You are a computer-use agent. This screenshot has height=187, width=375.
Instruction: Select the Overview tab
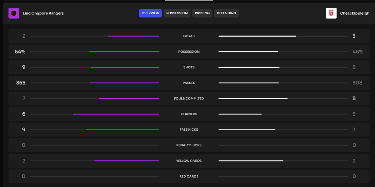tap(150, 13)
